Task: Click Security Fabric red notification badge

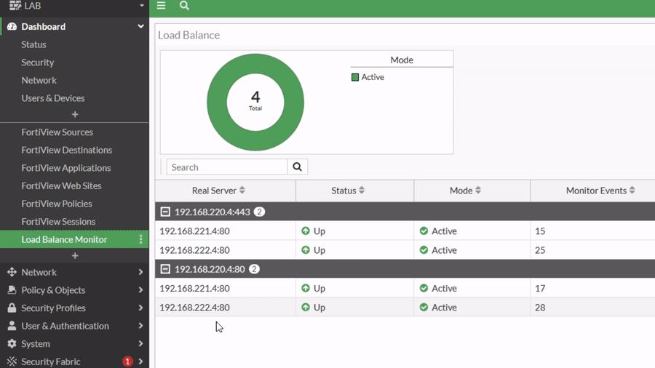Action: point(127,361)
